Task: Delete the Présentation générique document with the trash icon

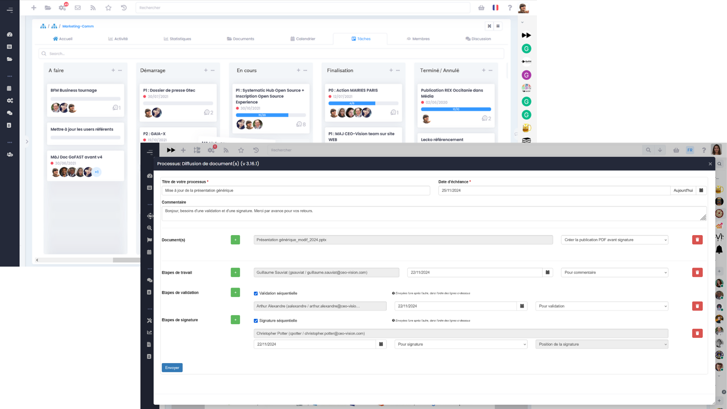Action: click(x=697, y=240)
